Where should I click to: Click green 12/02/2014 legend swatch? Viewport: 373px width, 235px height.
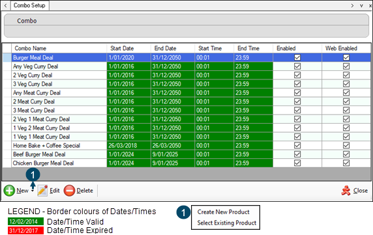25,222
